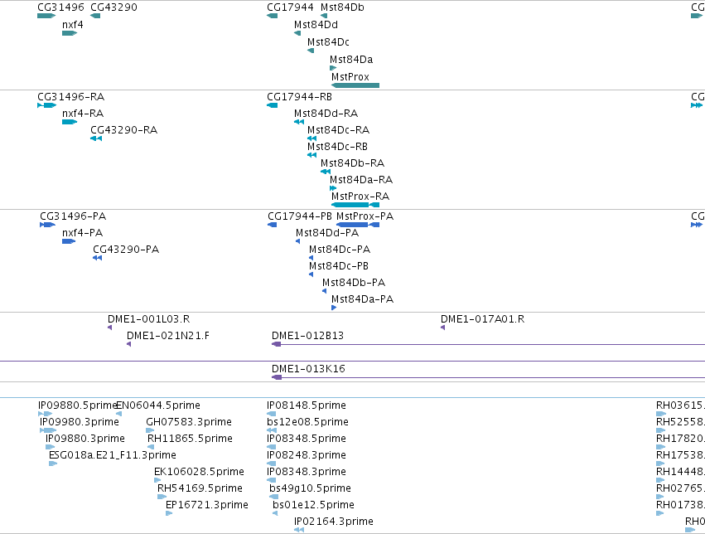705x534 pixels.
Task: Select the CG43290 gene glyph
Action: tap(95, 16)
